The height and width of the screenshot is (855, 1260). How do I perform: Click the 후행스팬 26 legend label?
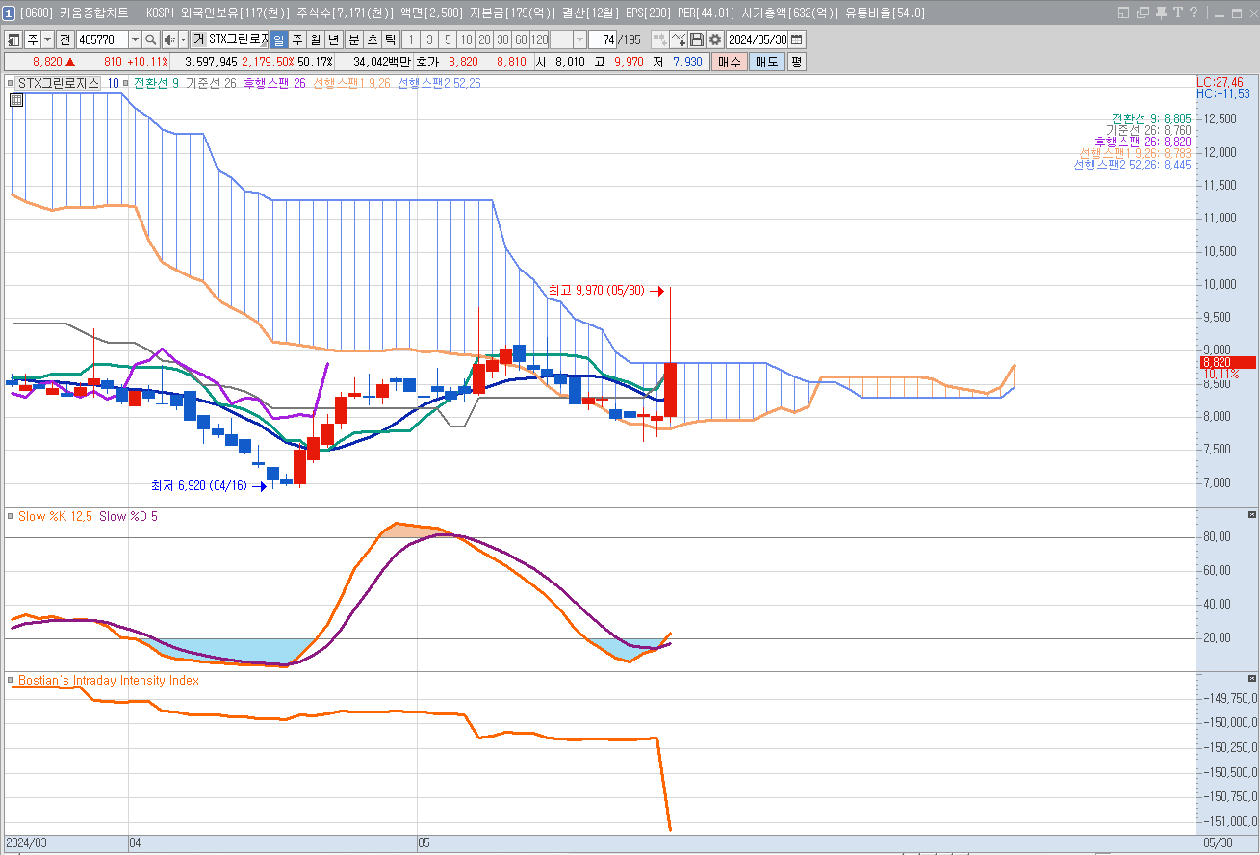(x=274, y=83)
